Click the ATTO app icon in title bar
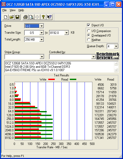This screenshot has width=123, height=159. click(x=4, y=4)
